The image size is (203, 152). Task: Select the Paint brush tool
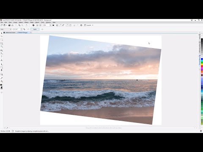(x=2, y=64)
